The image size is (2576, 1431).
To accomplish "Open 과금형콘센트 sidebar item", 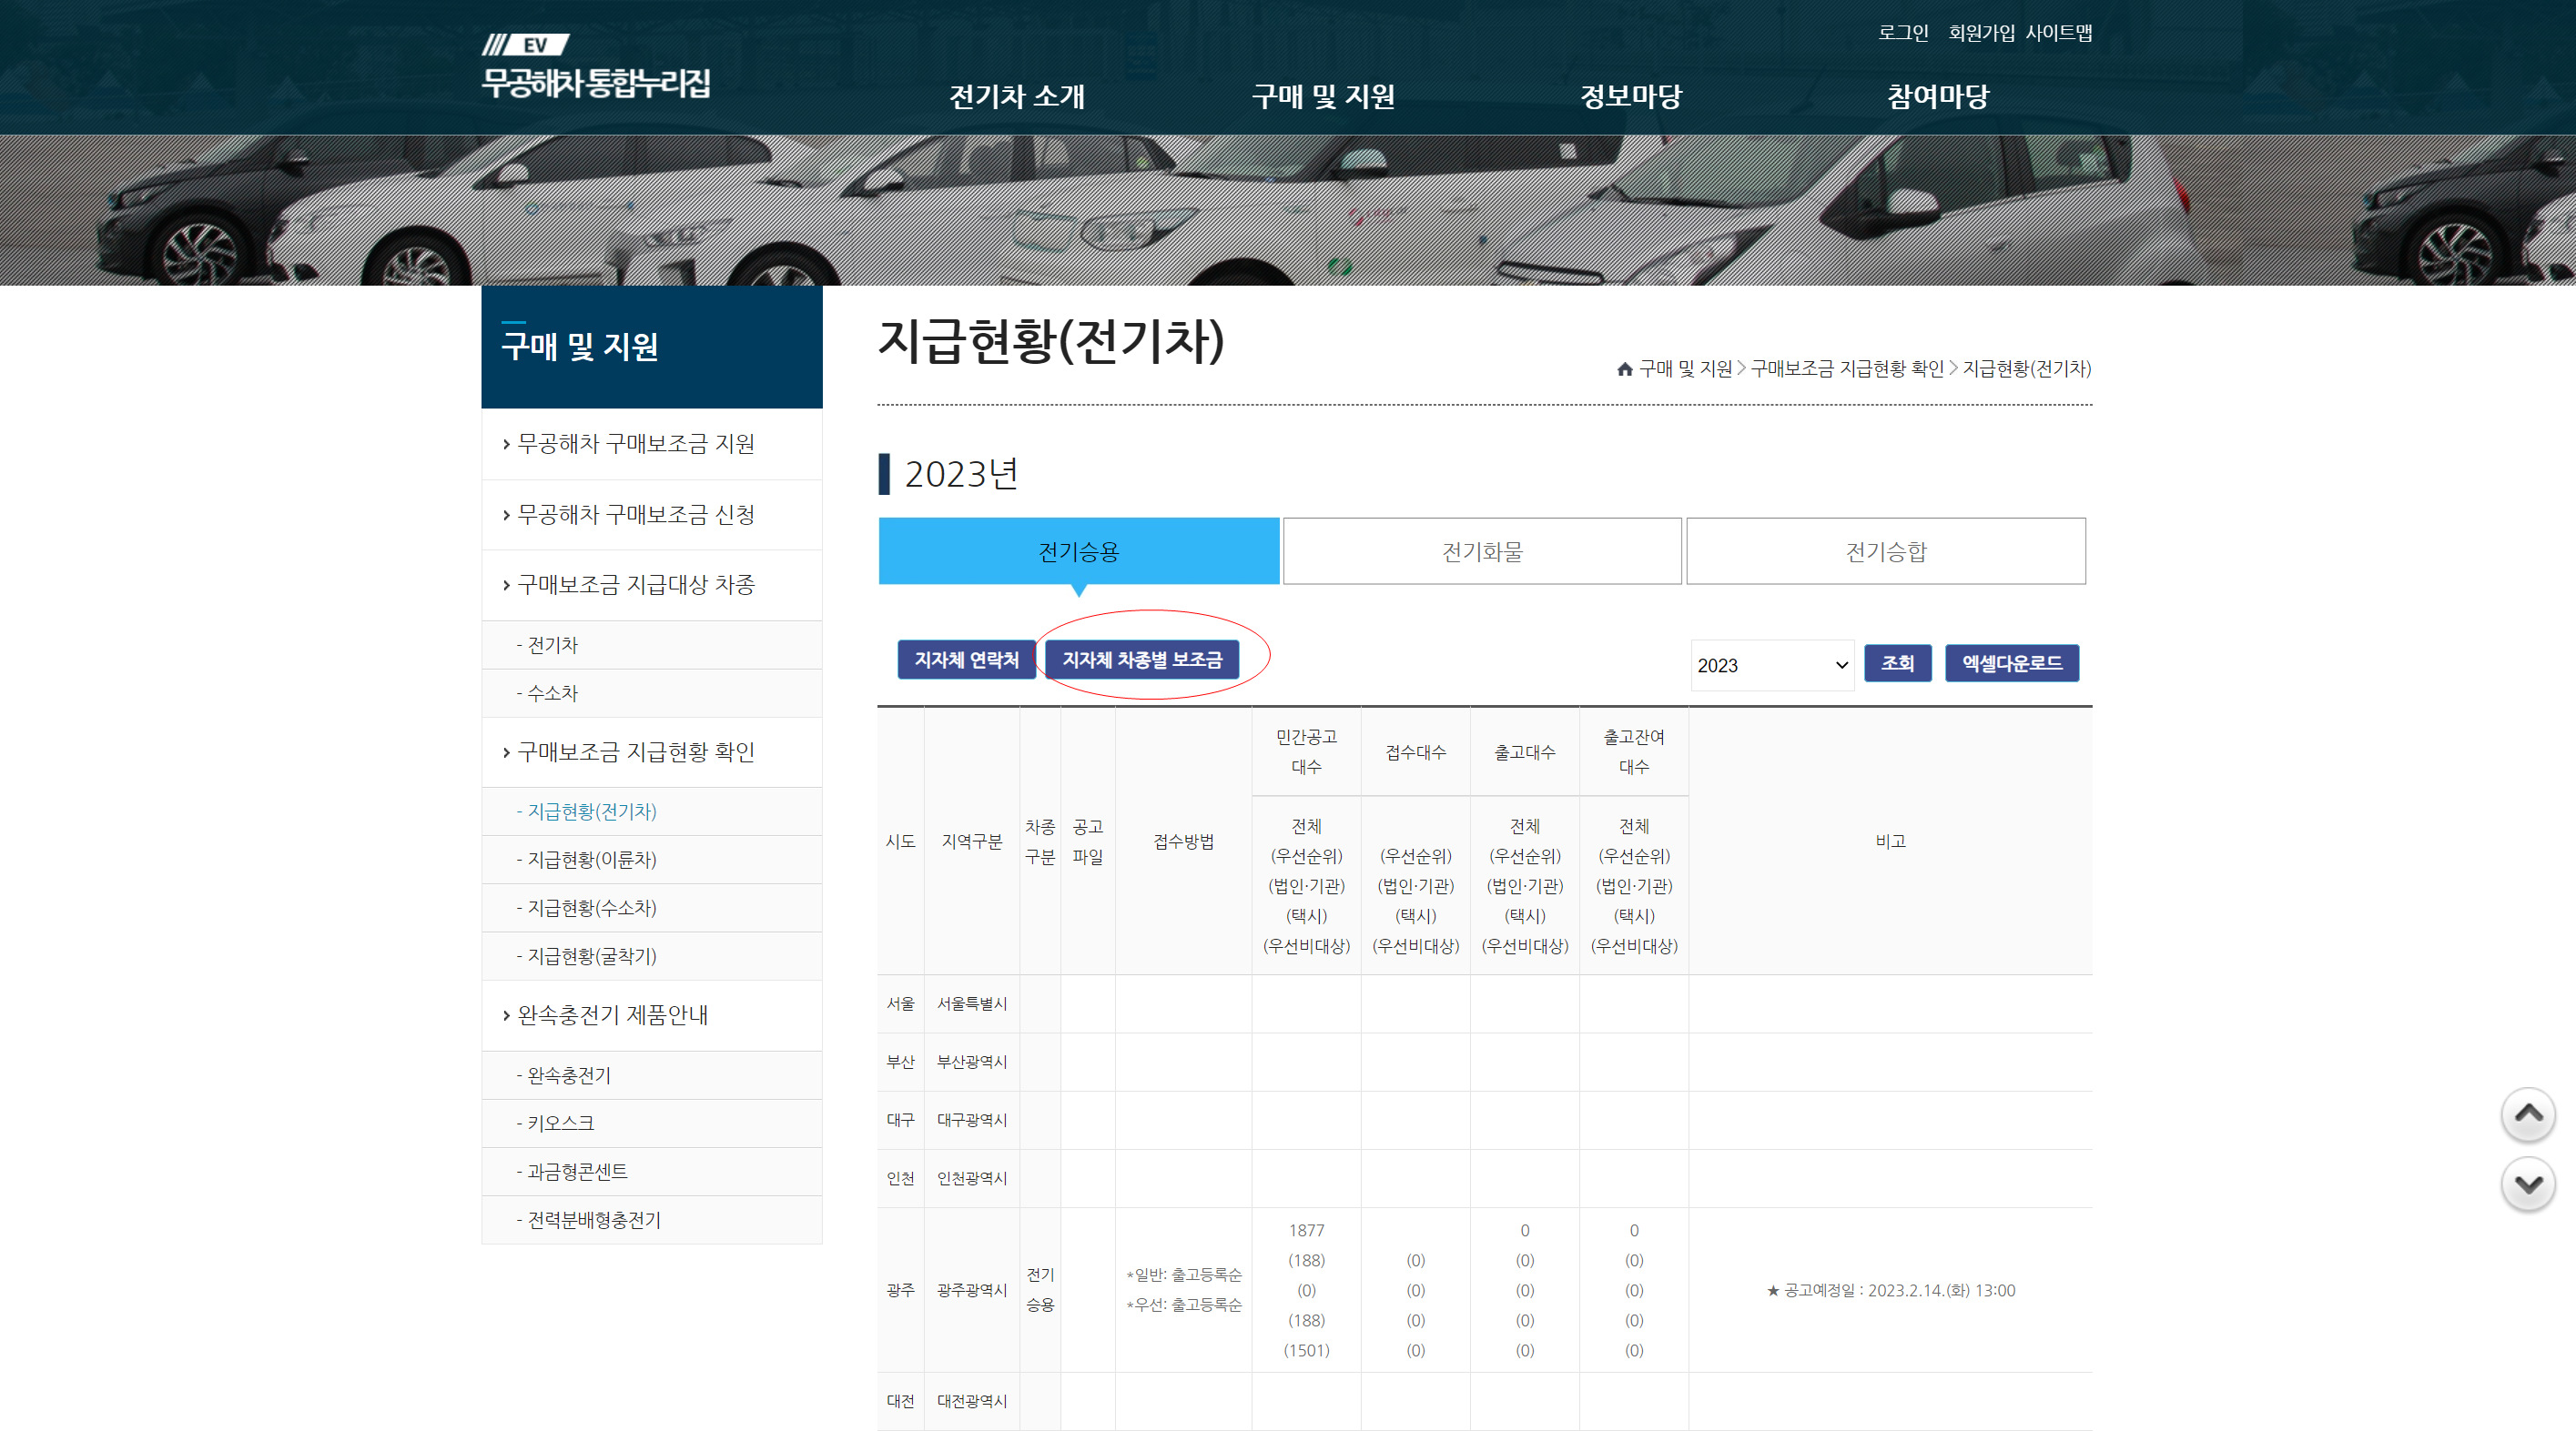I will coord(652,1171).
